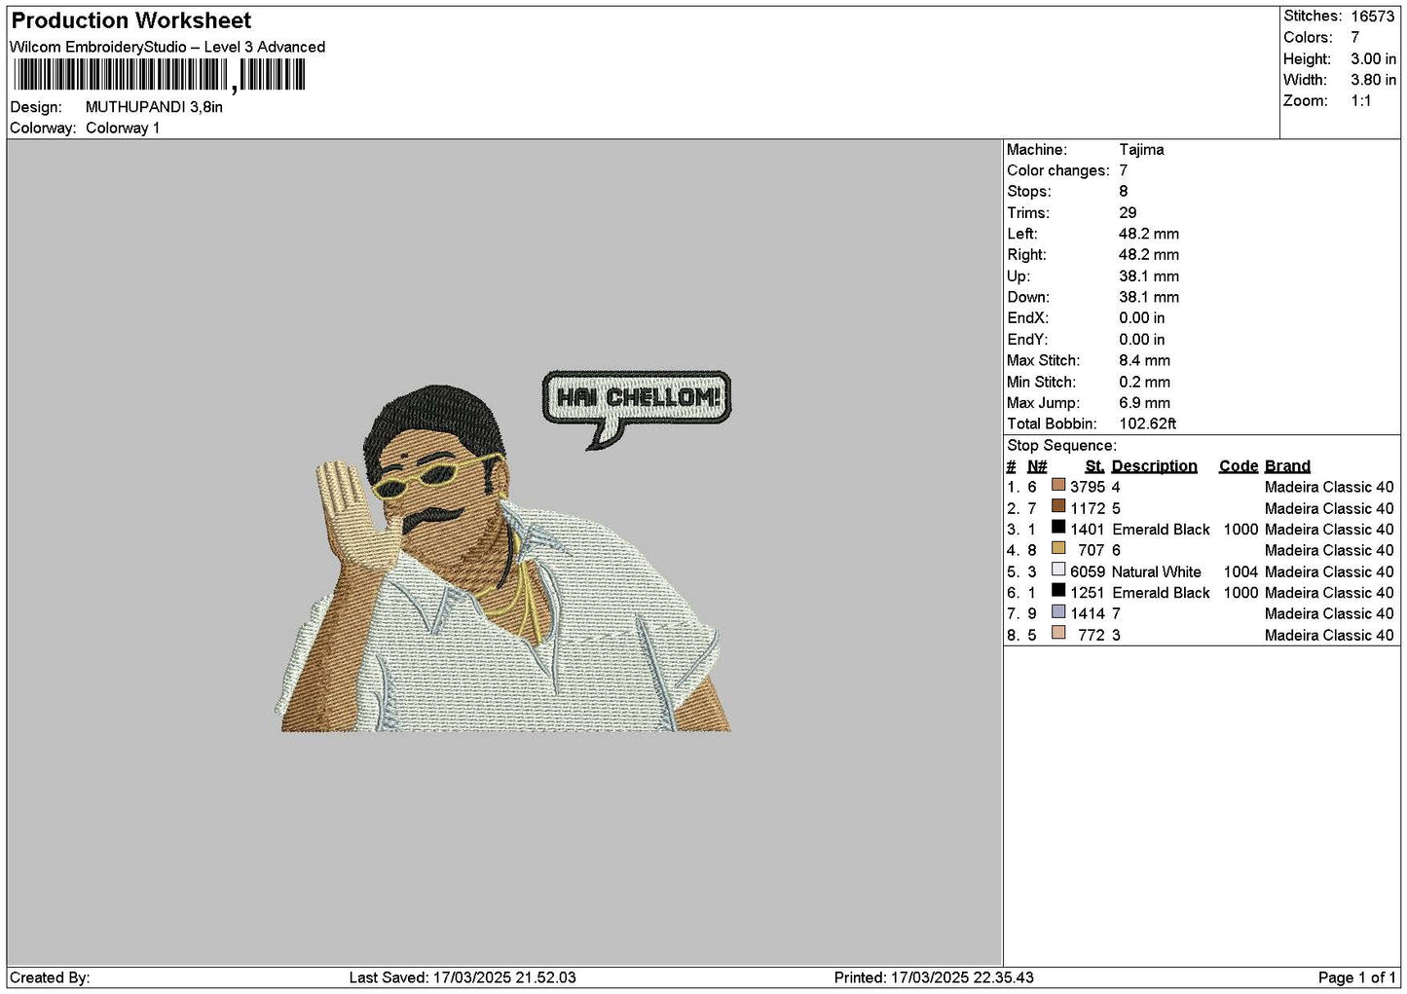Click code 1004 in the Natural White row
Screen dimensions: 1407x994
1240,572
